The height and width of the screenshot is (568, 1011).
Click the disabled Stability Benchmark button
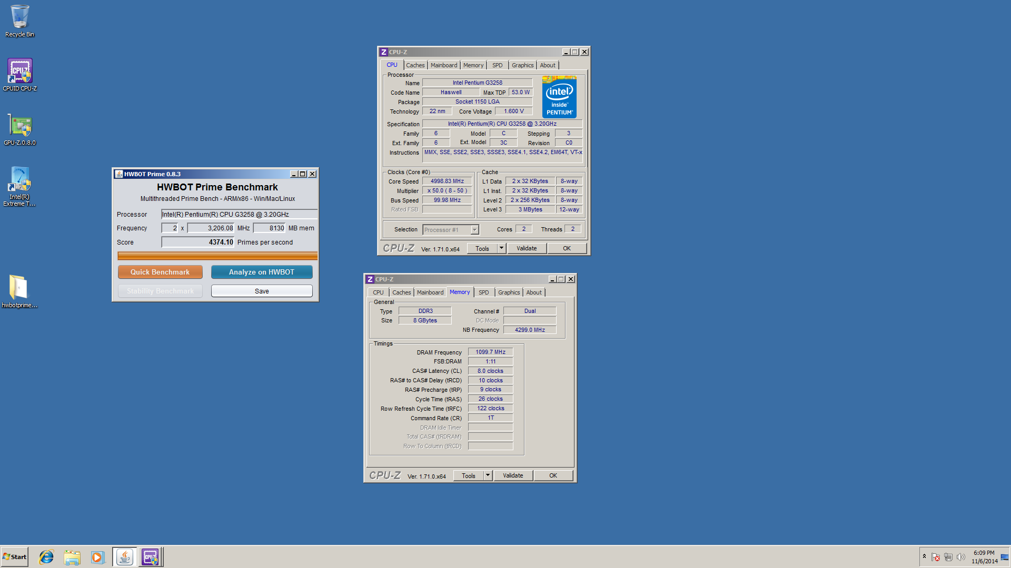tap(160, 291)
